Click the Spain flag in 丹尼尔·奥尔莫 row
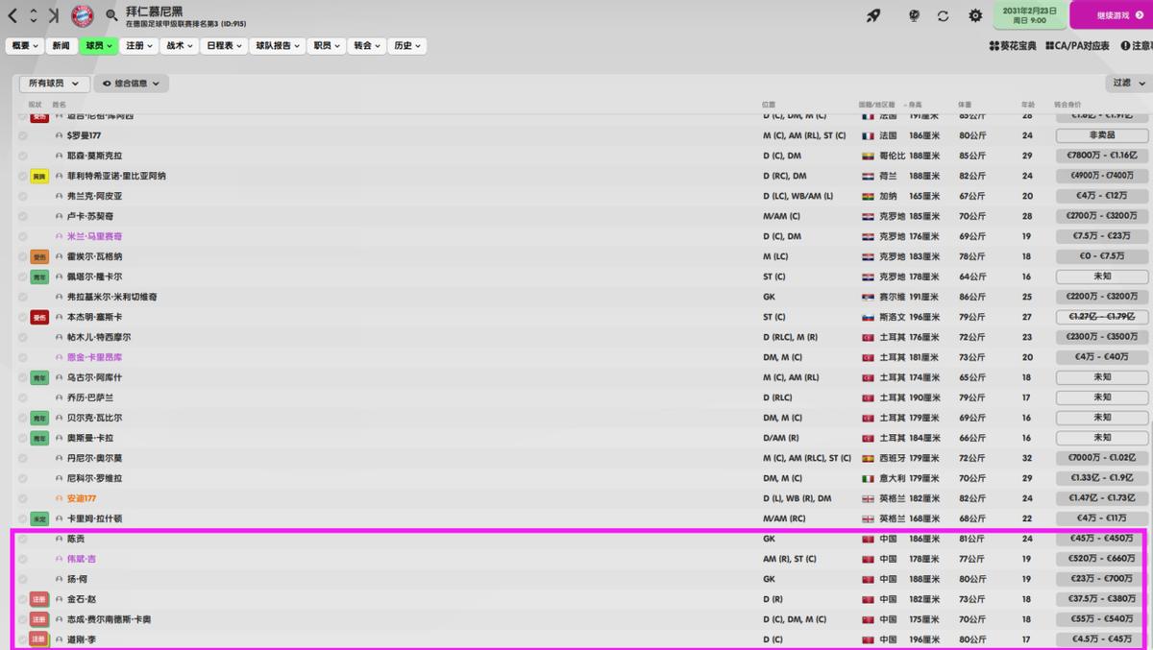Screen dimensions: 1153x650 (868, 458)
